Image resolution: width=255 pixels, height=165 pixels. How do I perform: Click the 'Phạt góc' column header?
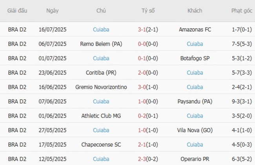click(242, 11)
